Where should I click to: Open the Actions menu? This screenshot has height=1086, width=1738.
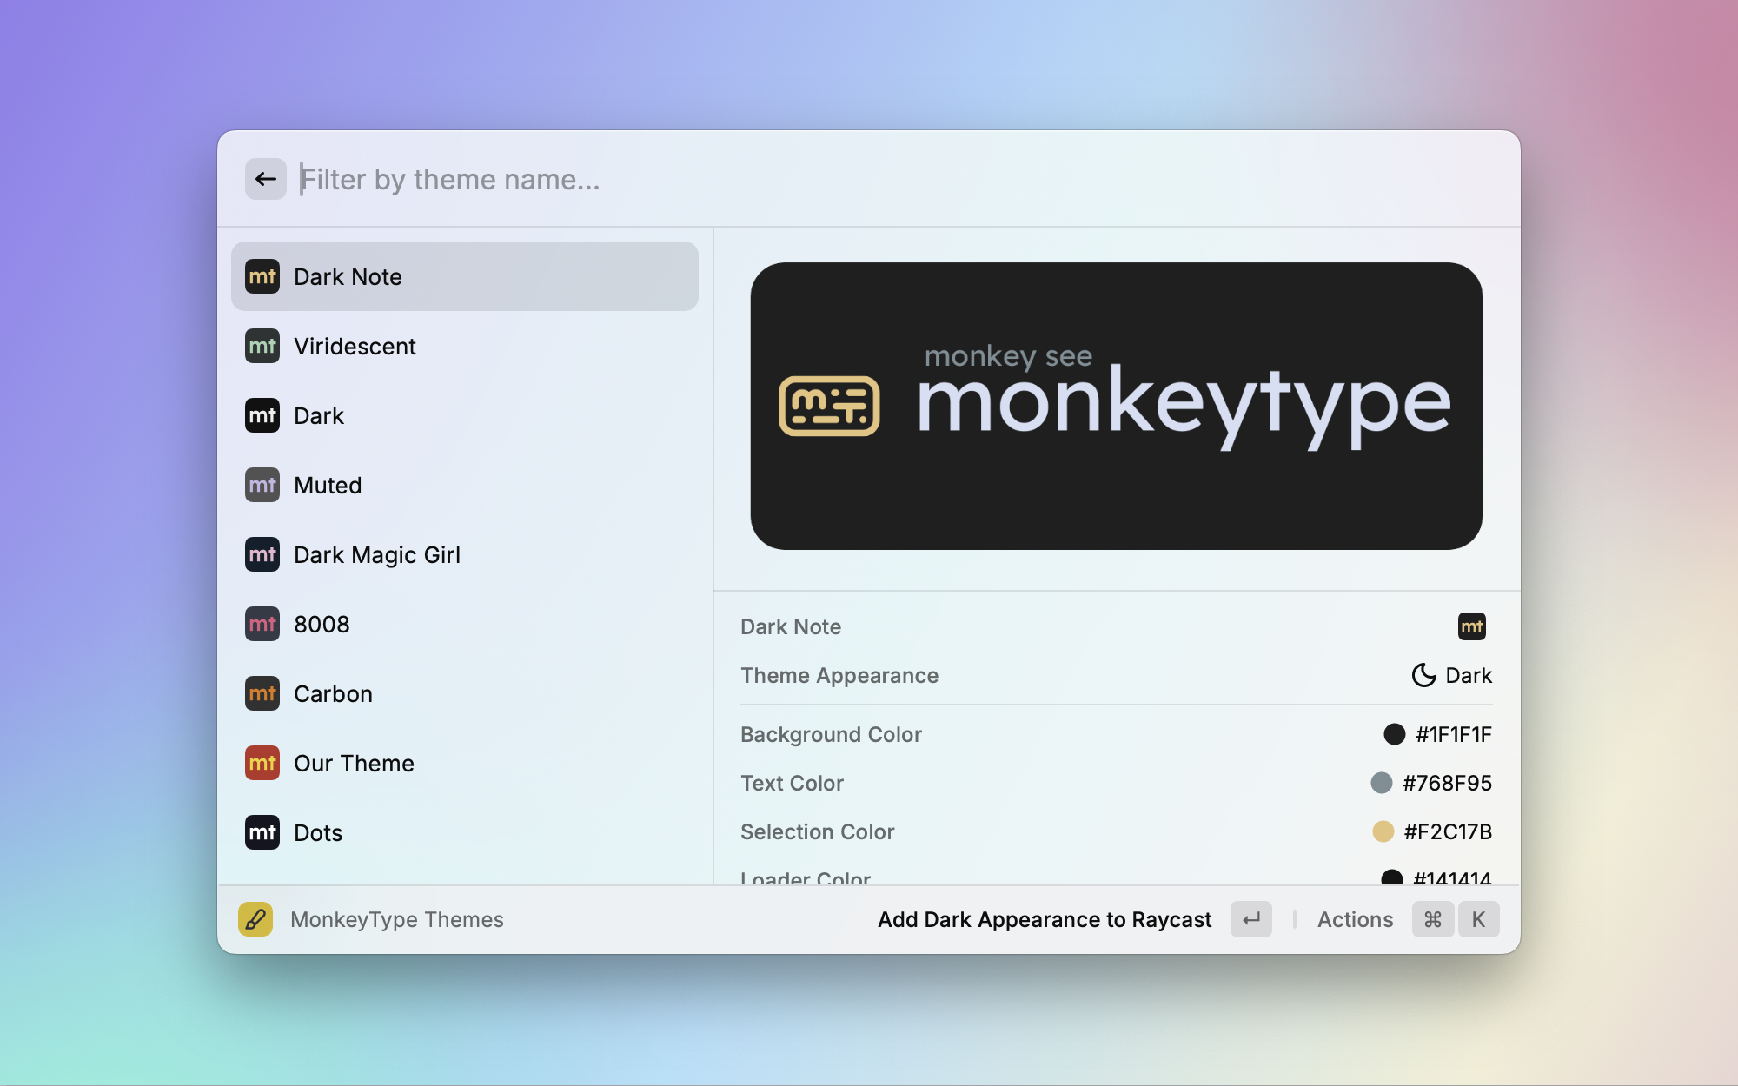1355,919
